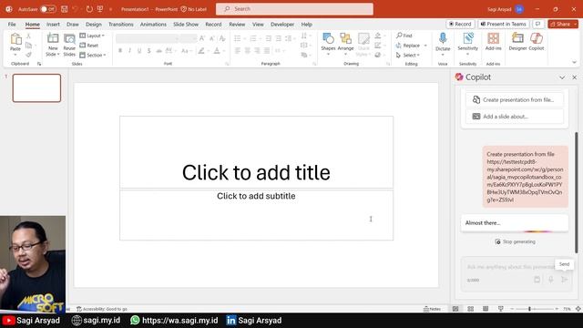Image resolution: width=583 pixels, height=328 pixels.
Task: Start Slide Show from status bar
Action: [x=500, y=309]
